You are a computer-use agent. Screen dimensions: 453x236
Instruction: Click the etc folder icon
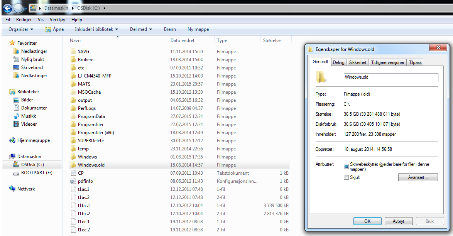point(73,67)
